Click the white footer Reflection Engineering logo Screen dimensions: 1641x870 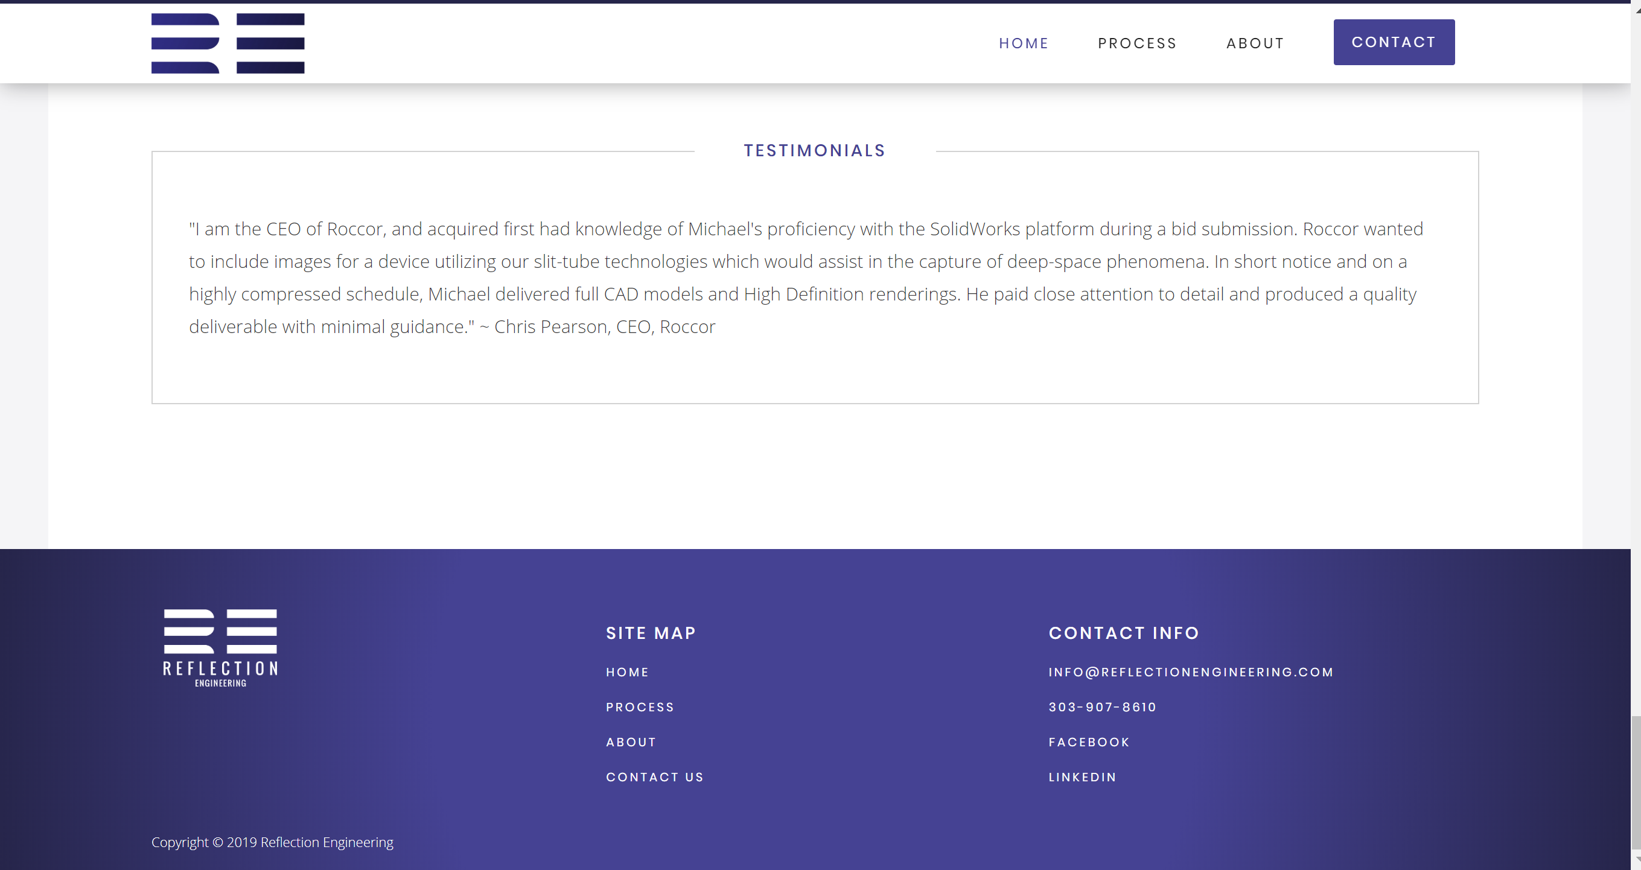tap(220, 648)
